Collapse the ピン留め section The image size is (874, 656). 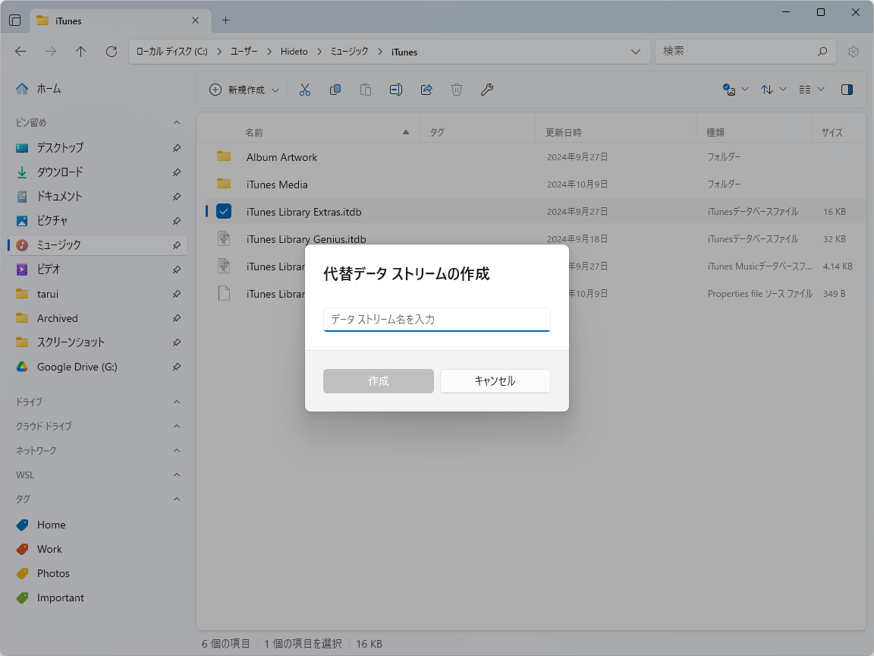(176, 122)
